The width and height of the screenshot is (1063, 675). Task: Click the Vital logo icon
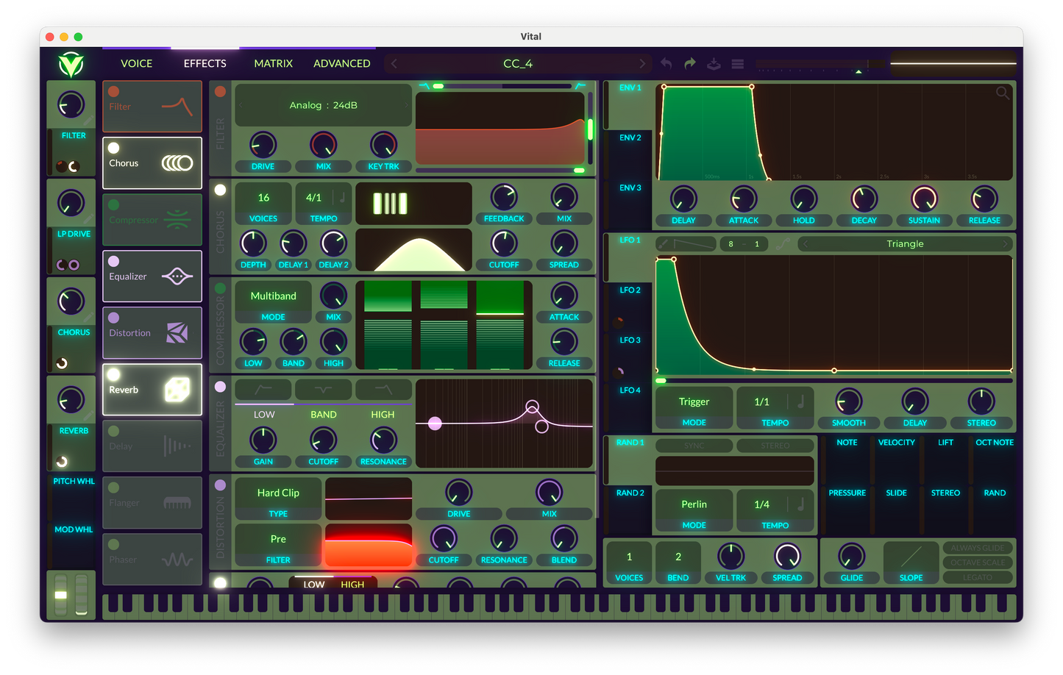(x=71, y=65)
